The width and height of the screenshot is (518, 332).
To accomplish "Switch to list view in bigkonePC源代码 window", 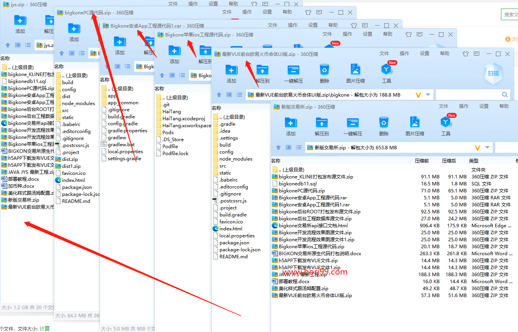I will point(82,53).
